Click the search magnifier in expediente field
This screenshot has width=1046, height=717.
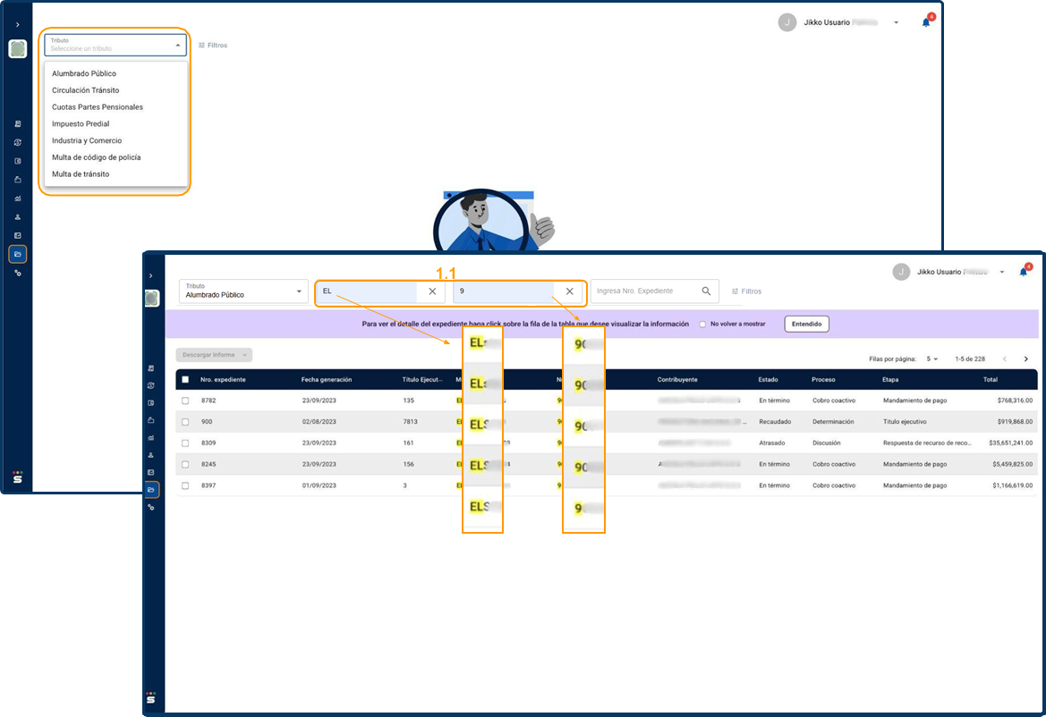point(706,291)
